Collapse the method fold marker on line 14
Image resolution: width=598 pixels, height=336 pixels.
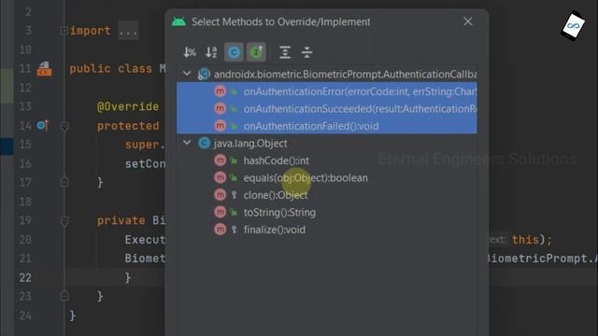pos(64,126)
